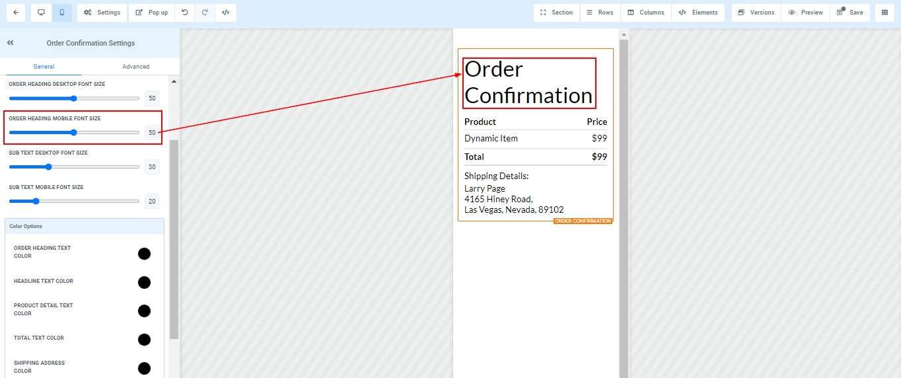This screenshot has width=901, height=378.
Task: Switch to mobile view icon
Action: click(x=61, y=13)
